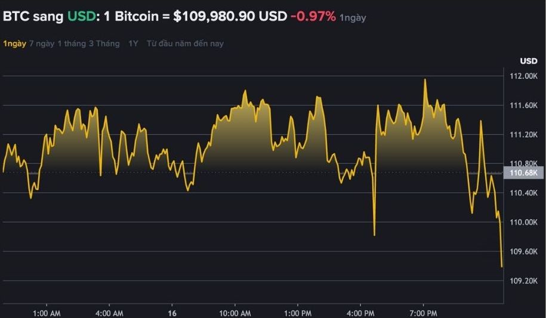The image size is (546, 318).
Task: Select the 1Y range tab
Action: 134,43
